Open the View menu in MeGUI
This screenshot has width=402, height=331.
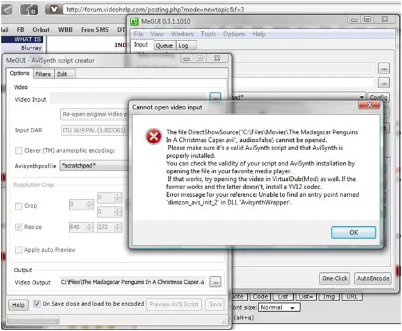point(157,34)
